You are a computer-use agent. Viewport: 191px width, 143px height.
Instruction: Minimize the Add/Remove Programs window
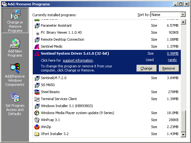[x=175, y=4]
